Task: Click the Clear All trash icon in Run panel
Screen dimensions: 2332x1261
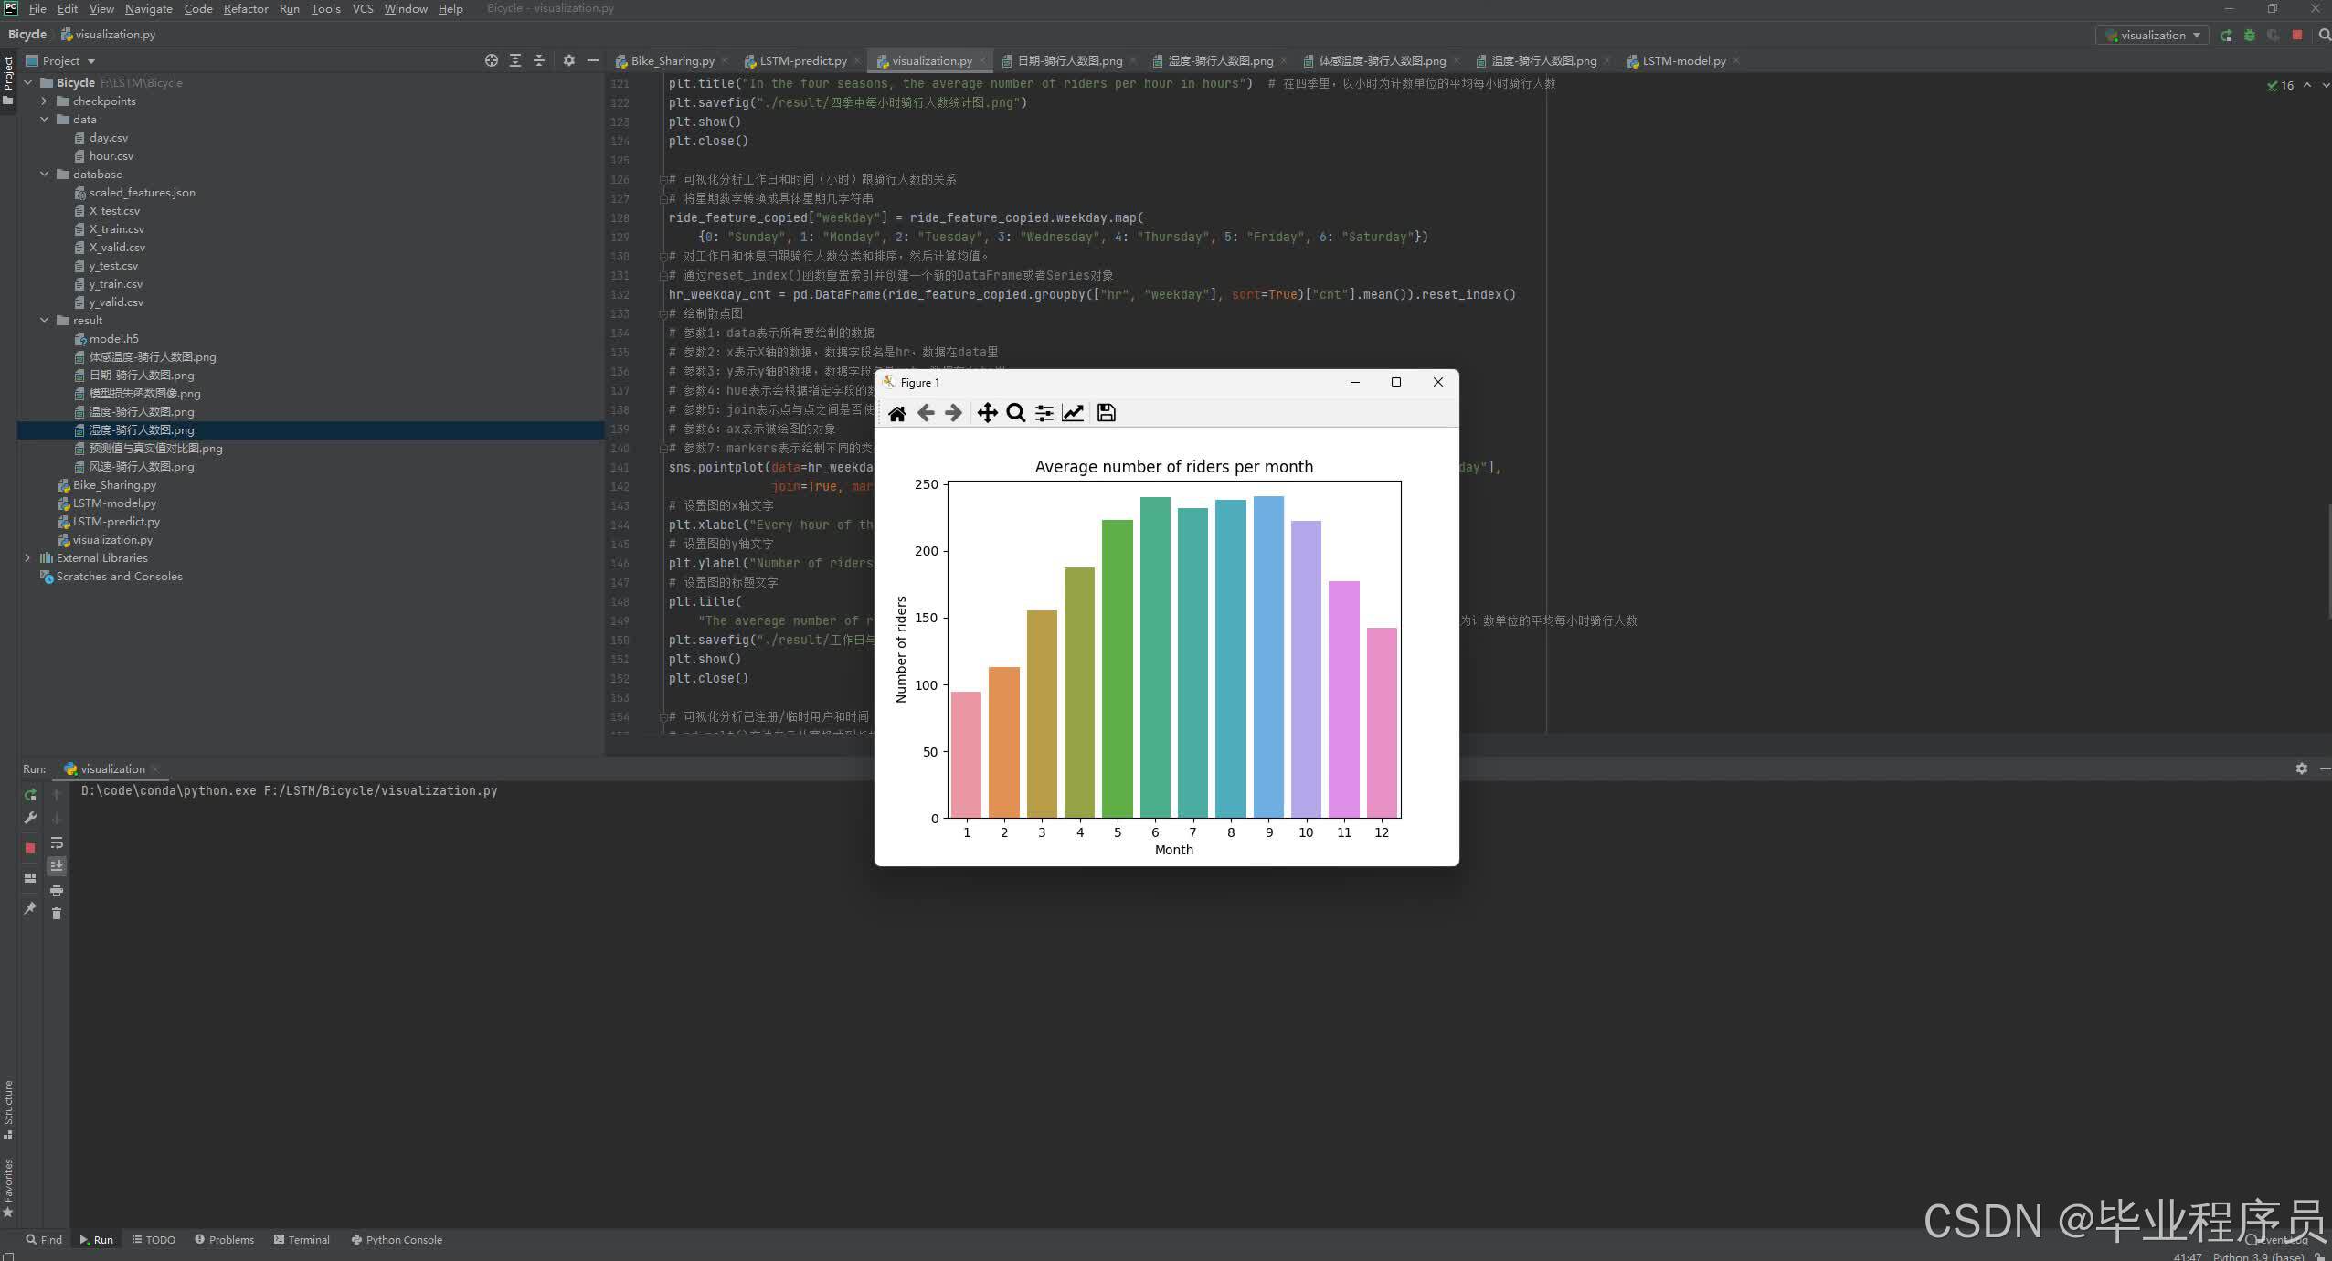Action: [57, 914]
